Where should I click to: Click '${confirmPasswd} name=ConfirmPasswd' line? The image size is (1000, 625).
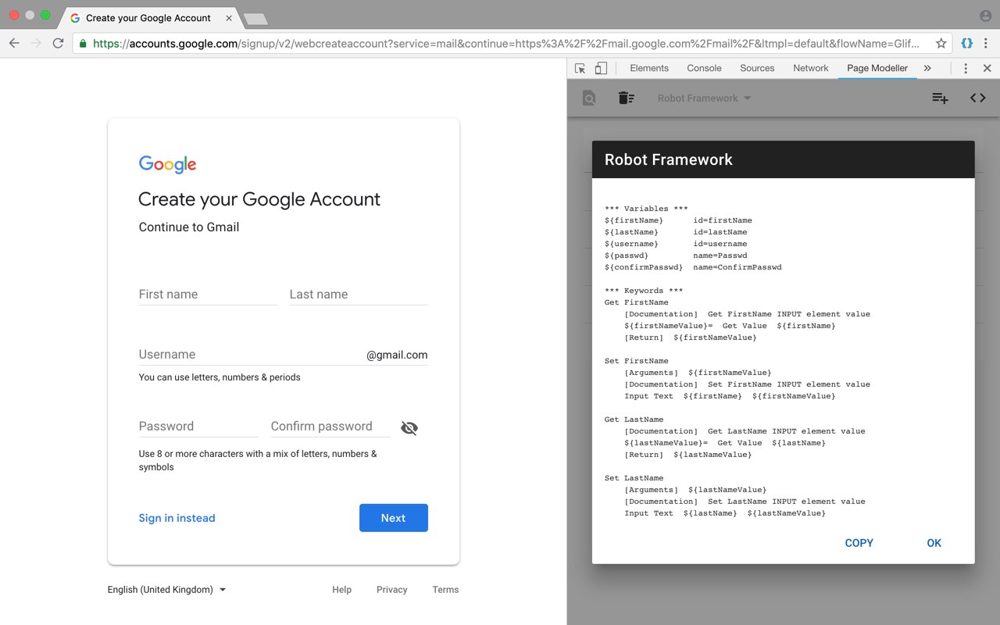coord(693,267)
